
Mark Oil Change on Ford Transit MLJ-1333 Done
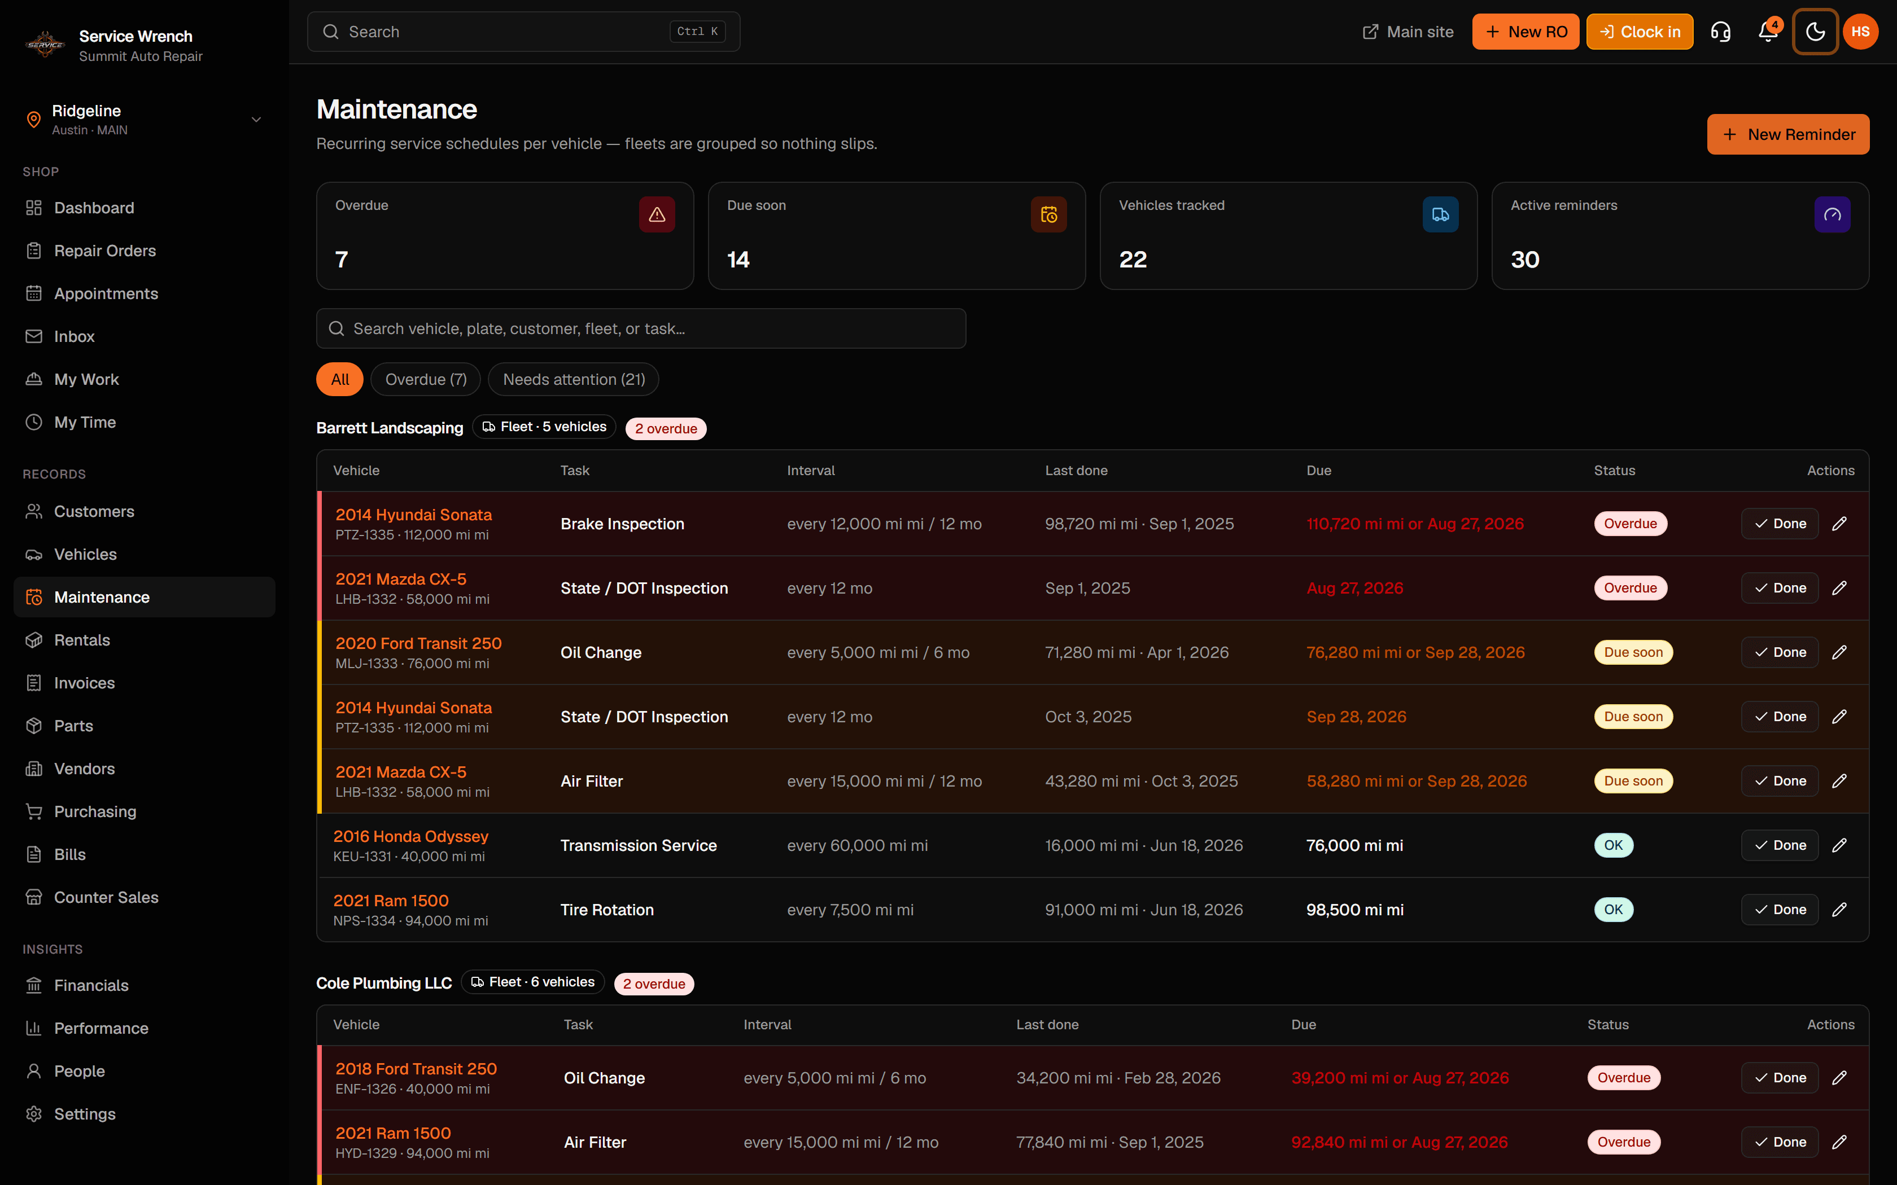tap(1780, 653)
